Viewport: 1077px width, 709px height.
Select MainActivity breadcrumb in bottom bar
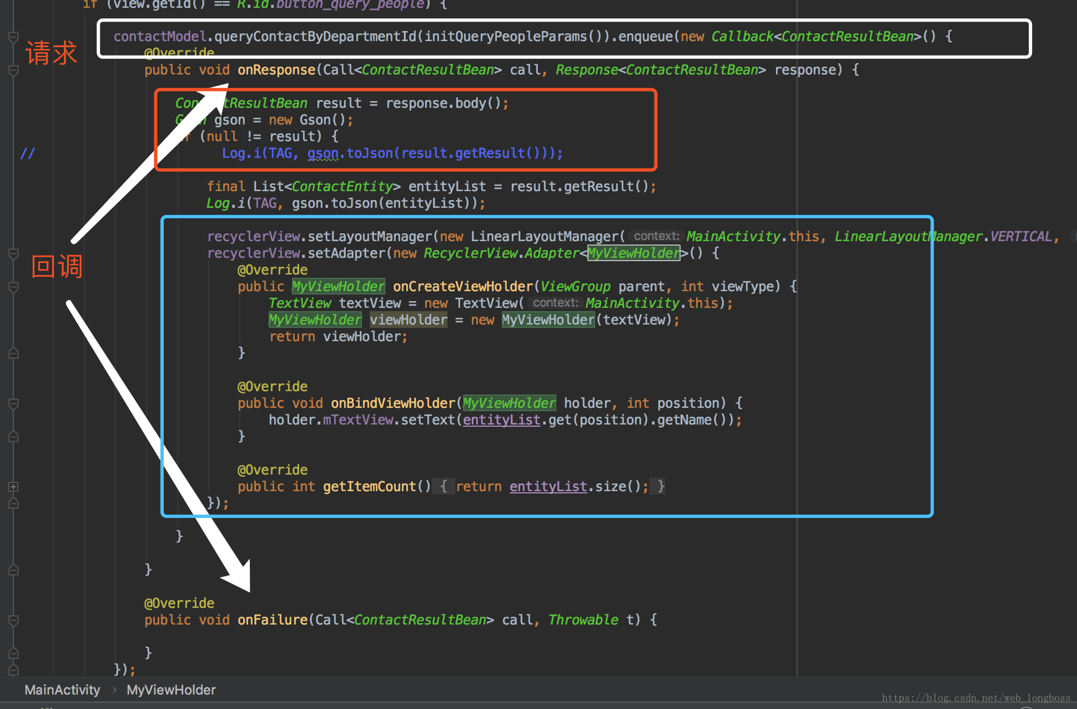(62, 690)
